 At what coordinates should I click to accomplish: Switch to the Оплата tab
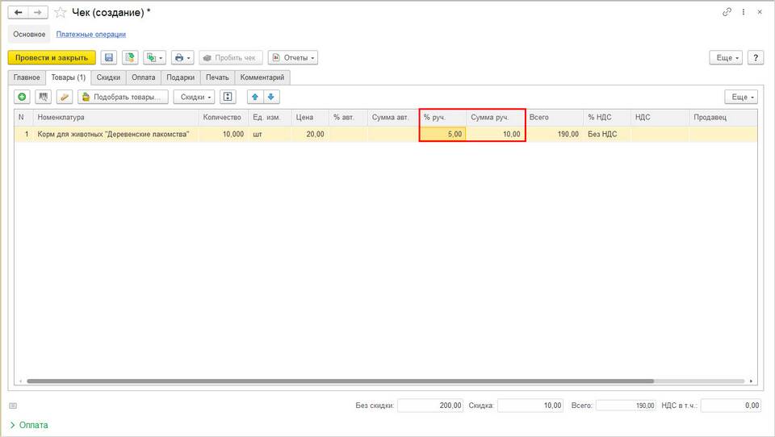tap(144, 77)
